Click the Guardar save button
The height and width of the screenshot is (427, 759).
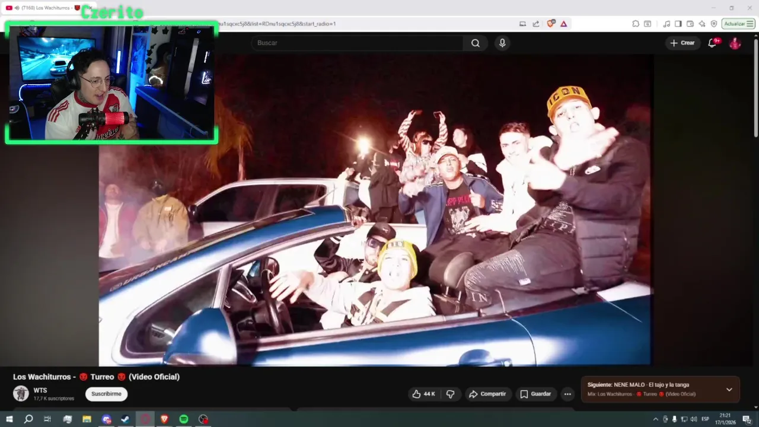[x=535, y=394]
